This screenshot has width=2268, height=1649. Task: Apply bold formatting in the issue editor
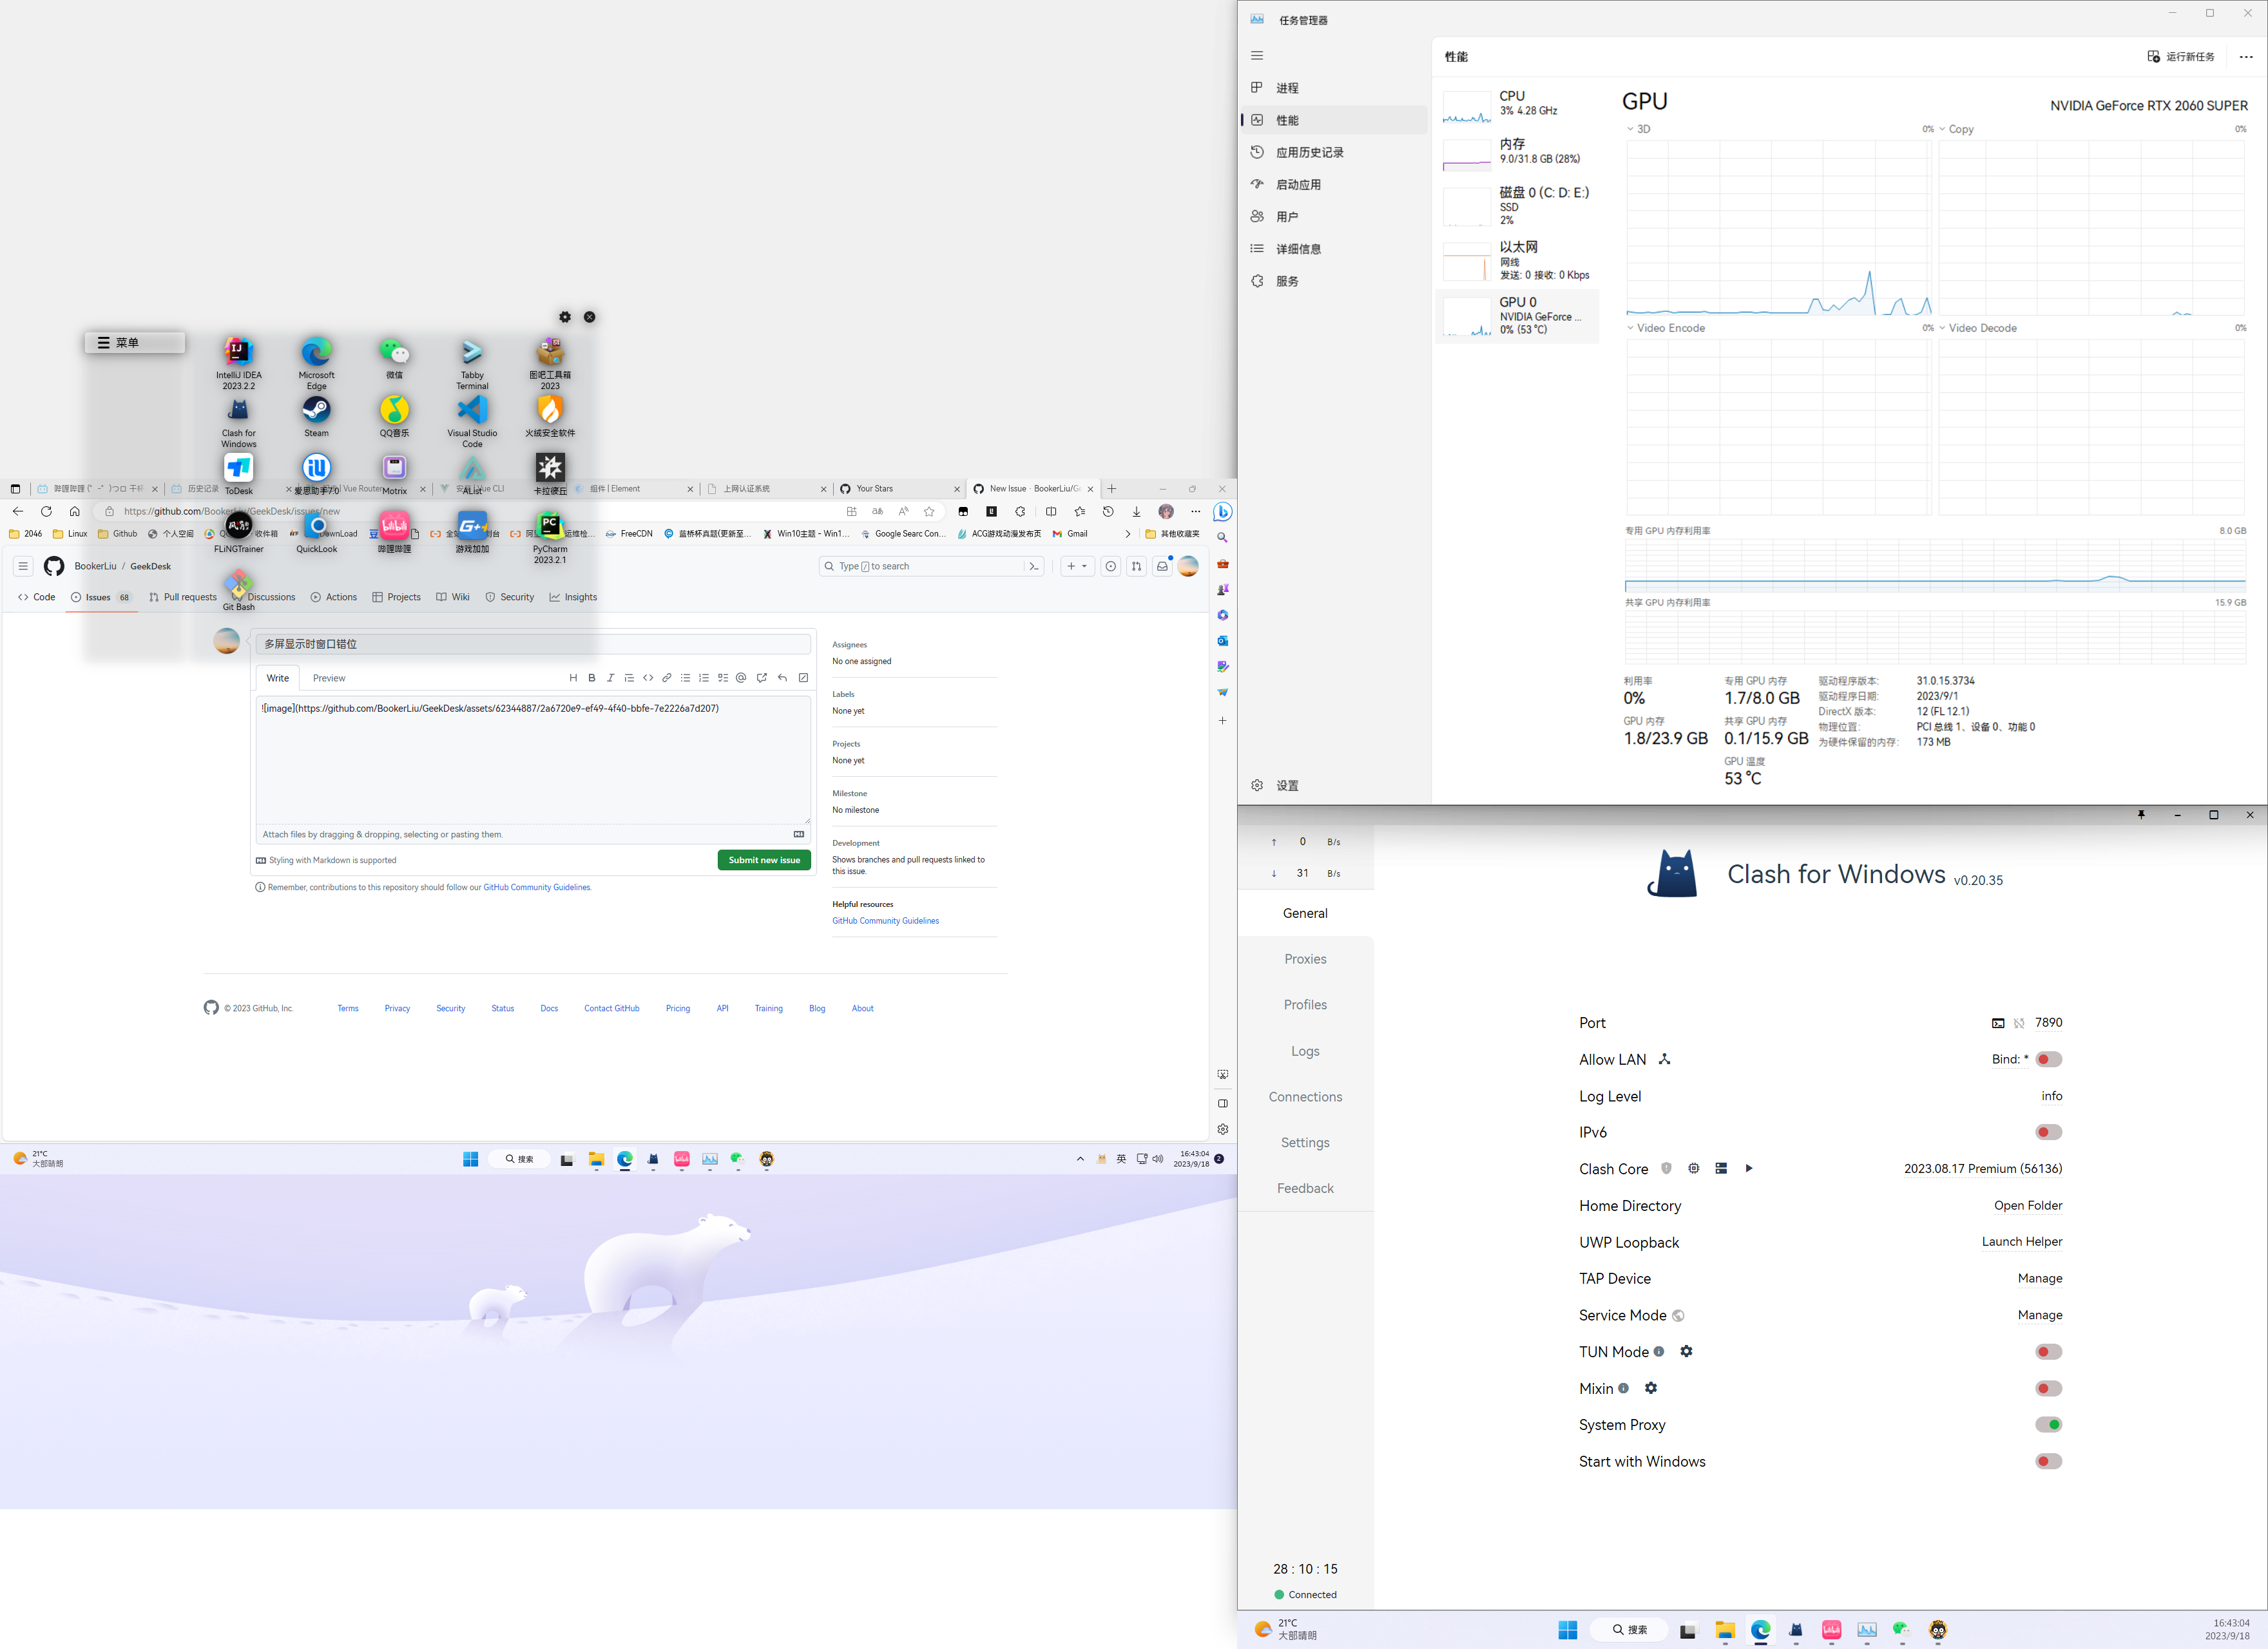pos(591,677)
